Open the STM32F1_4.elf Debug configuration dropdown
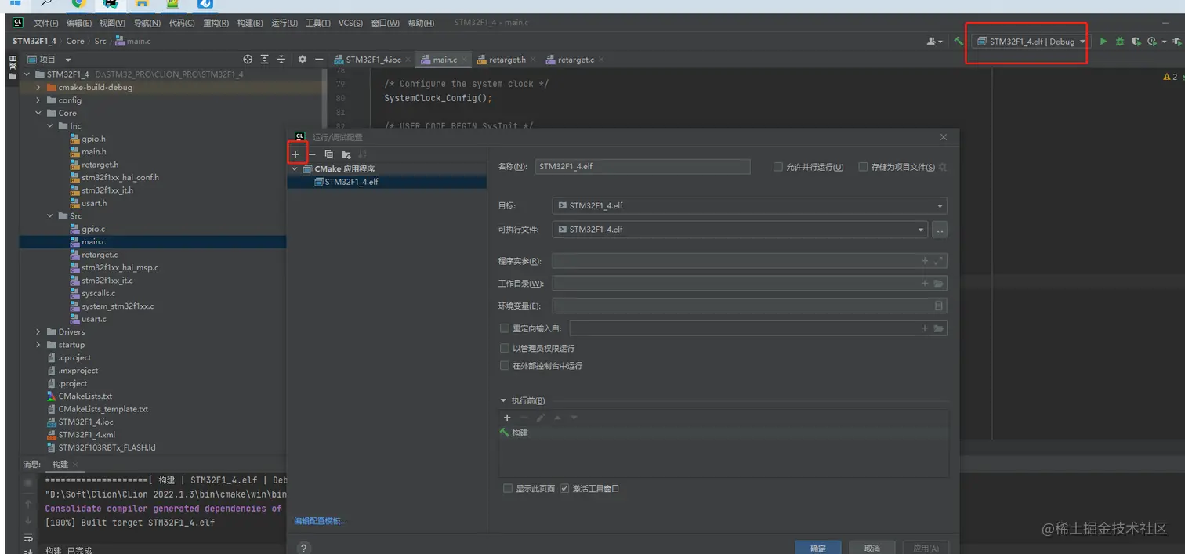The width and height of the screenshot is (1185, 554). tap(1031, 42)
